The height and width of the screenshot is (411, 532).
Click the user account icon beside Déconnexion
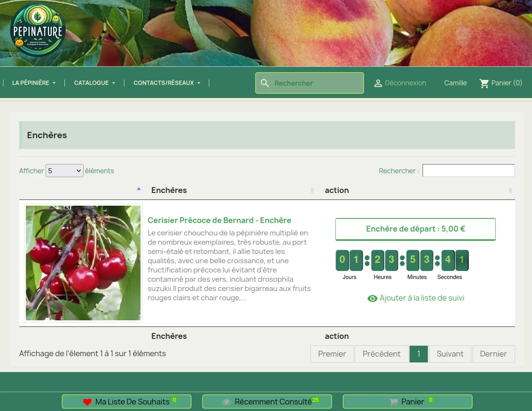tap(378, 83)
